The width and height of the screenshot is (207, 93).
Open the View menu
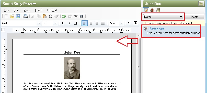click(27, 10)
